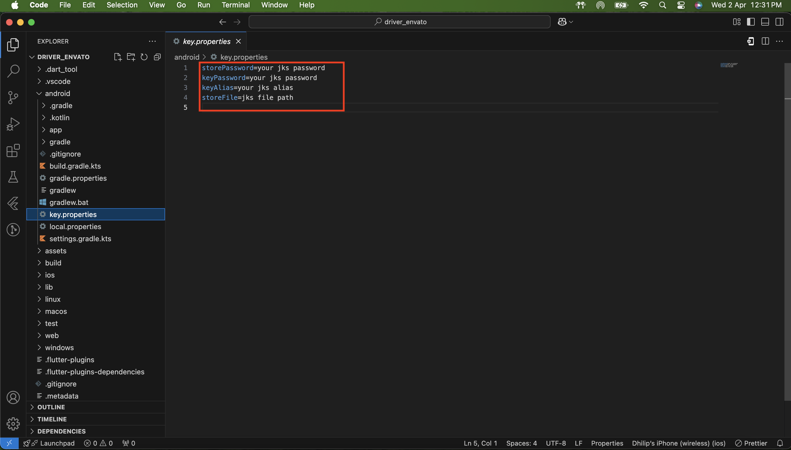The image size is (791, 450).
Task: Collapse all folders in Explorer
Action: point(157,57)
